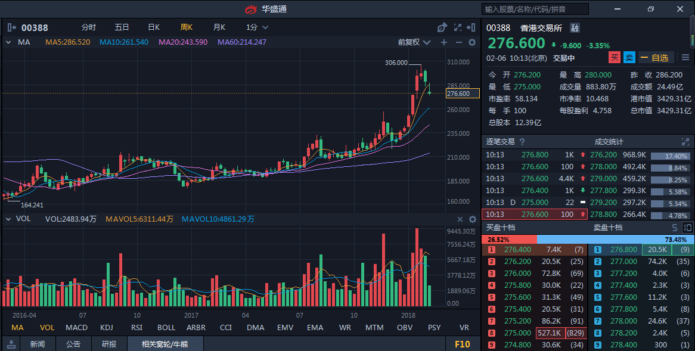Open the 前复权 adjustment dropdown

pyautogui.click(x=414, y=42)
